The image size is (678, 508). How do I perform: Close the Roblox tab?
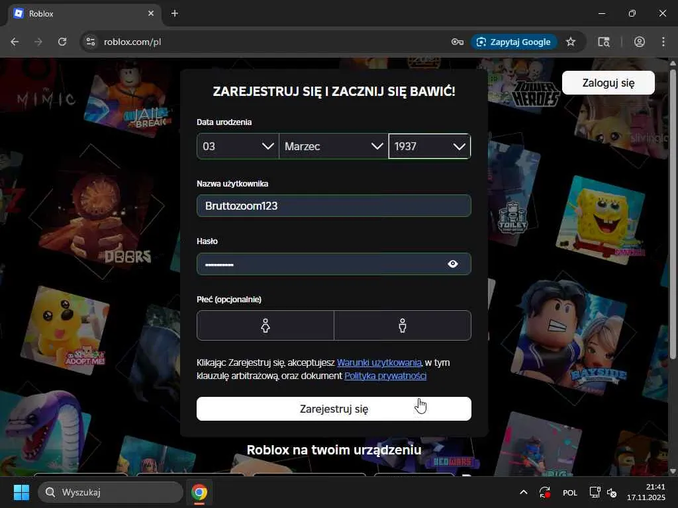point(151,13)
